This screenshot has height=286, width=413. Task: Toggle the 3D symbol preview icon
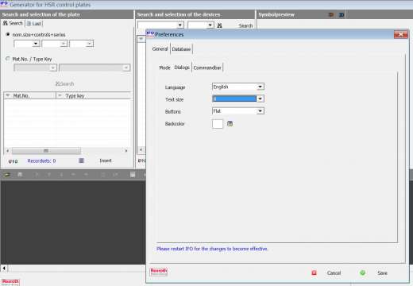[342, 15]
